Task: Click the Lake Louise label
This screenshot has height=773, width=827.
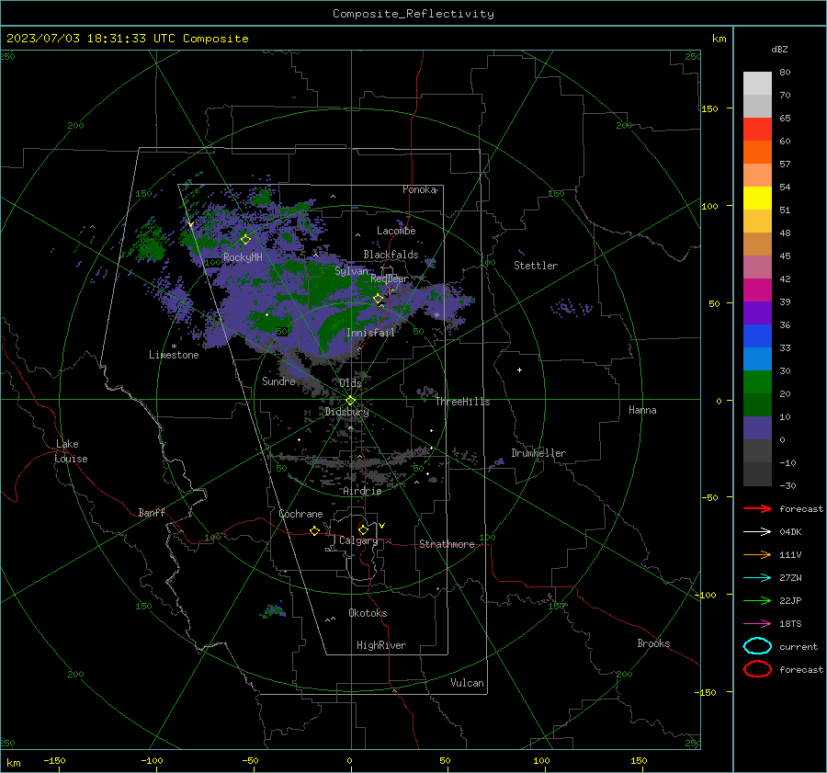Action: pos(71,451)
